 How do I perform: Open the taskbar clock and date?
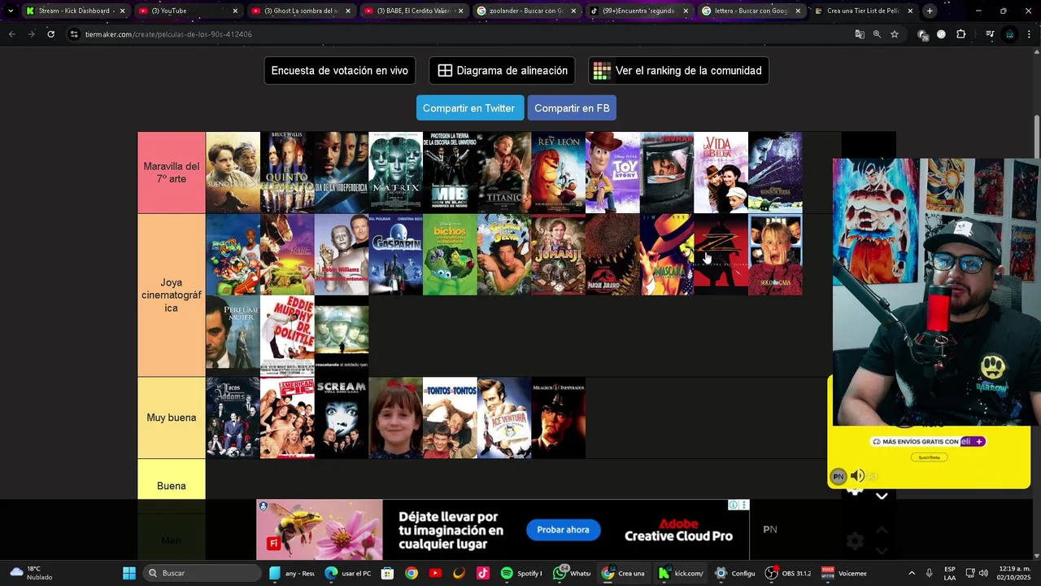[x=1014, y=573]
